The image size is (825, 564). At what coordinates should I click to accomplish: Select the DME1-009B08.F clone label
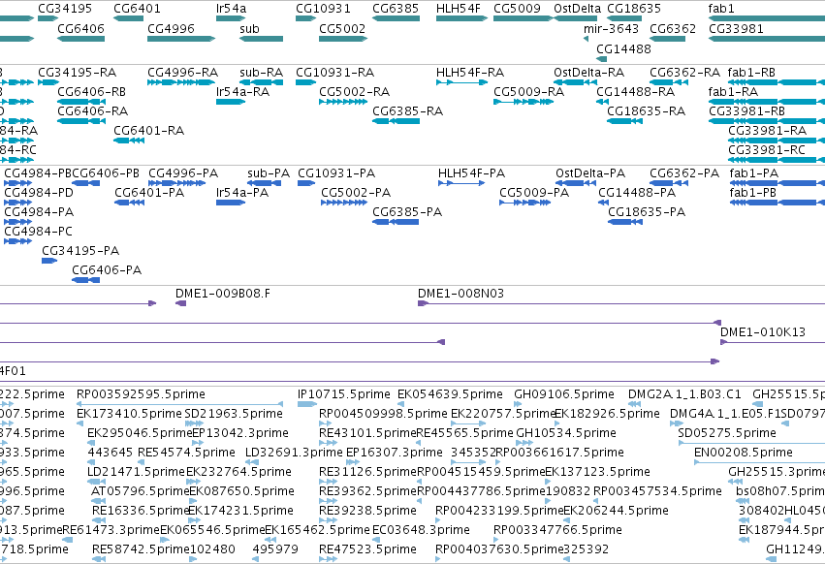click(x=223, y=293)
